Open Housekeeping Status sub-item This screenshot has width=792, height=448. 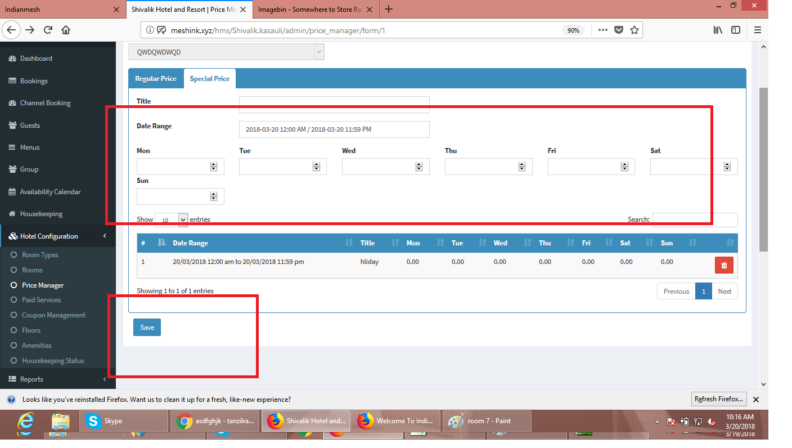pyautogui.click(x=53, y=361)
